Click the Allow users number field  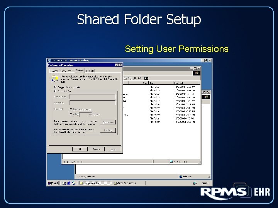click(84, 114)
